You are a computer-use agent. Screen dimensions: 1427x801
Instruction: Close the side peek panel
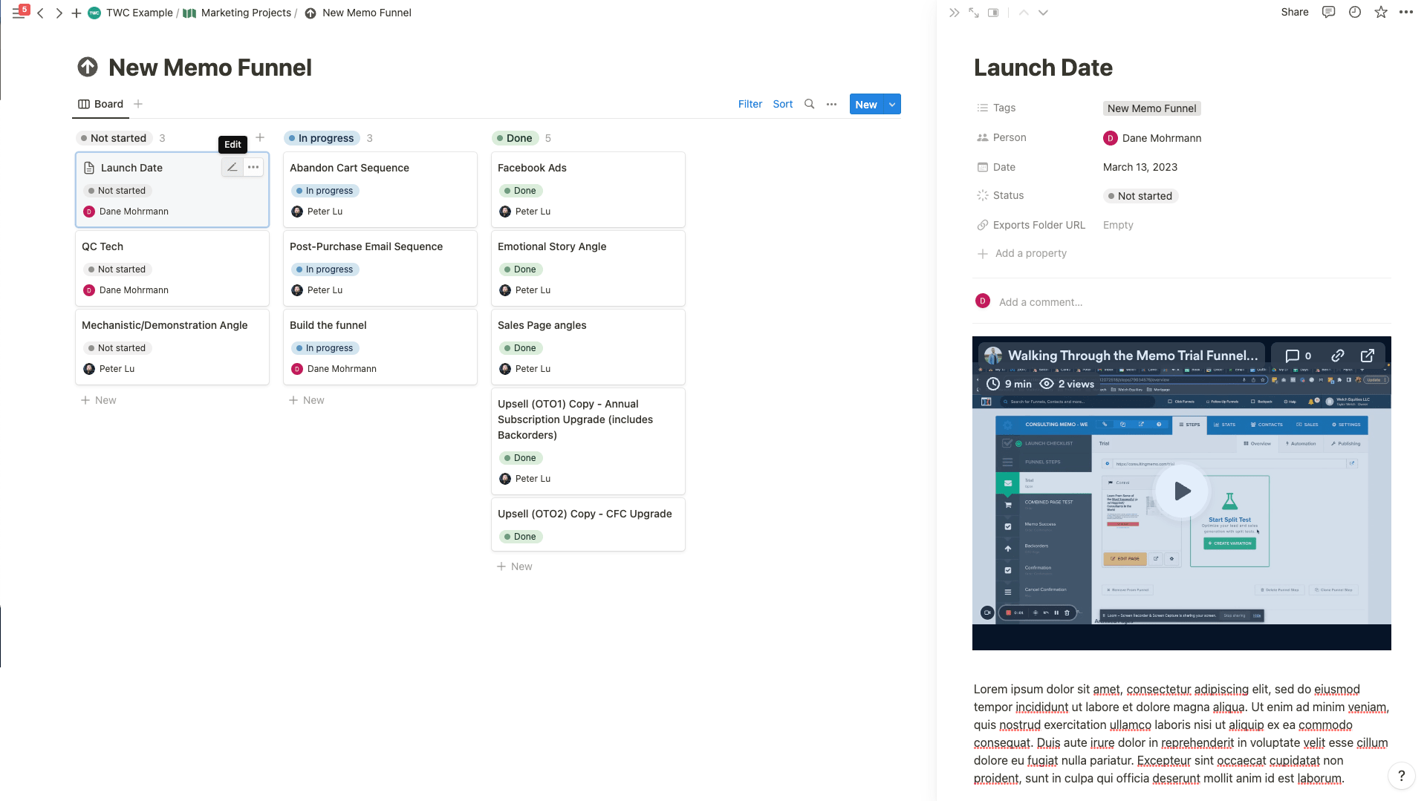point(954,13)
